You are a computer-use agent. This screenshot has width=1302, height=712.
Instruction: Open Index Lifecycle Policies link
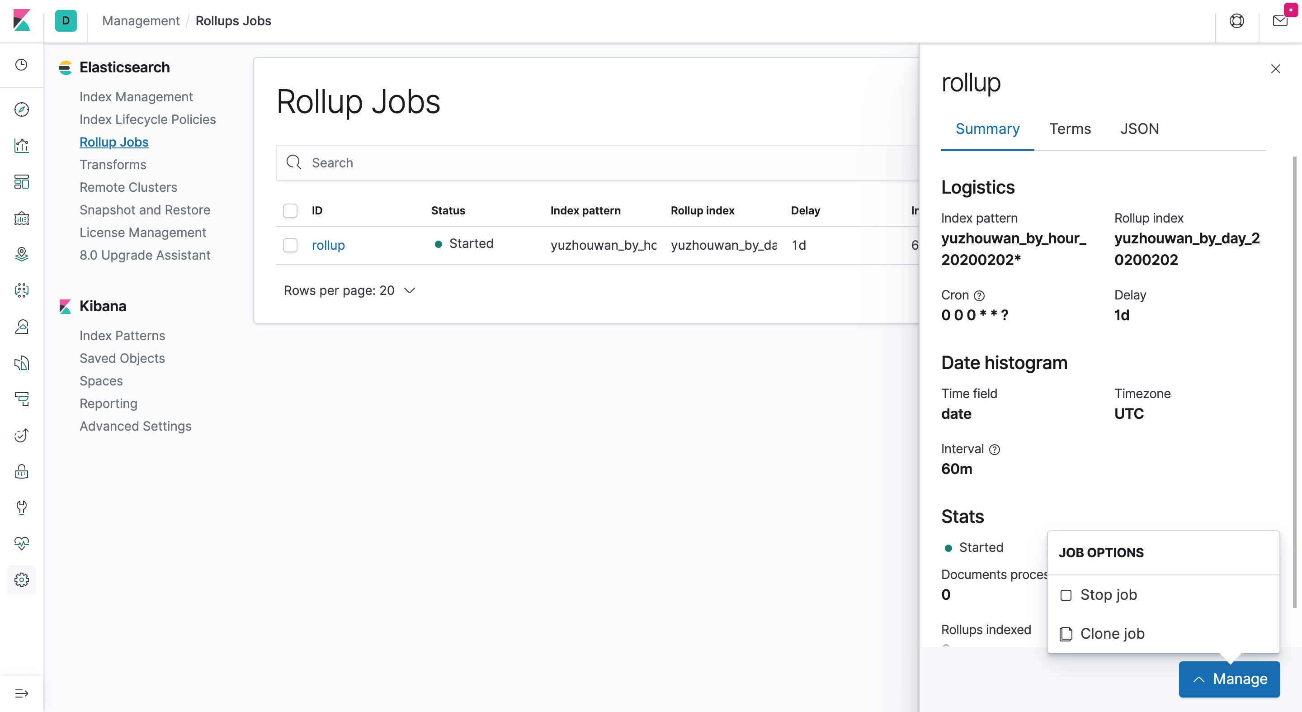point(147,119)
